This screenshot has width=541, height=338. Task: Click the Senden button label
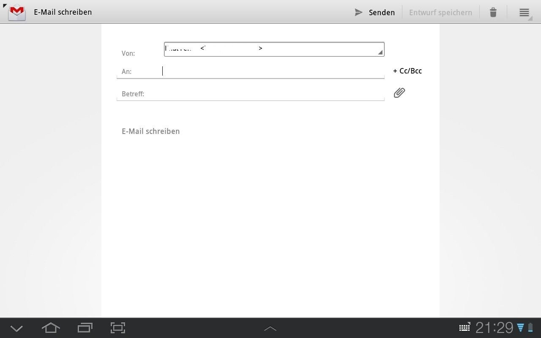pyautogui.click(x=382, y=12)
